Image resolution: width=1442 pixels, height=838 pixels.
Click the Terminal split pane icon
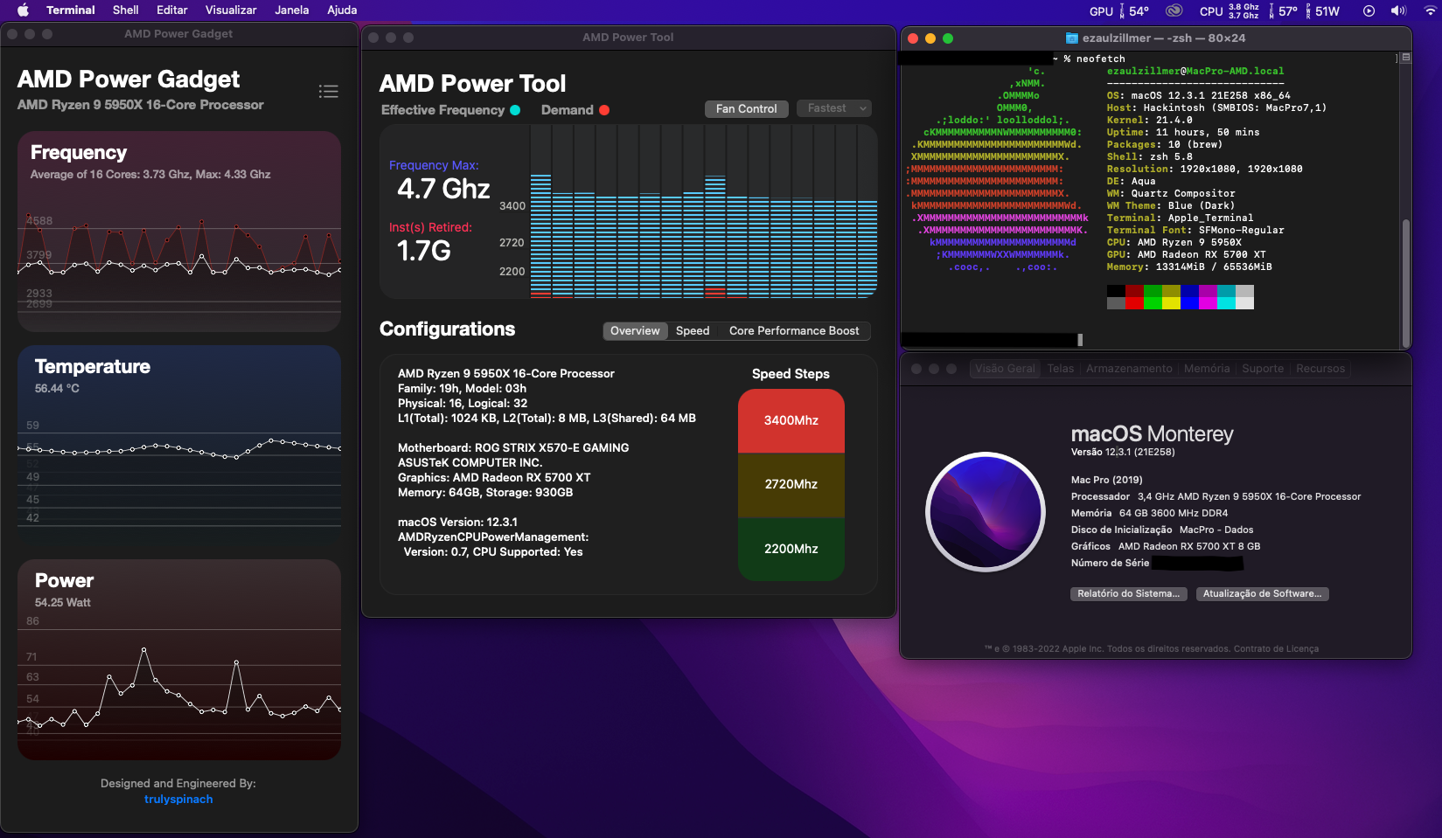pos(1405,58)
